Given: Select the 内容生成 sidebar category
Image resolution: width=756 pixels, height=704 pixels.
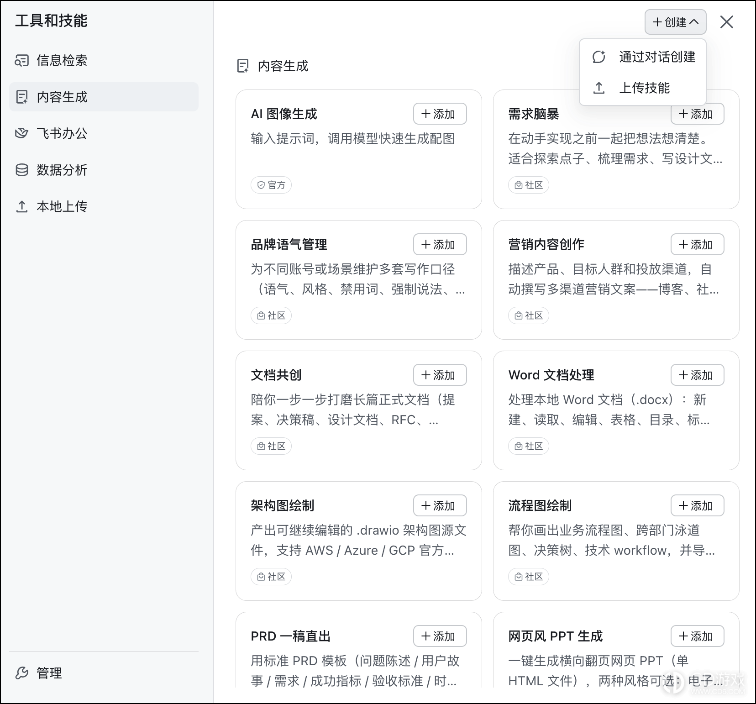Looking at the screenshot, I should pos(104,97).
